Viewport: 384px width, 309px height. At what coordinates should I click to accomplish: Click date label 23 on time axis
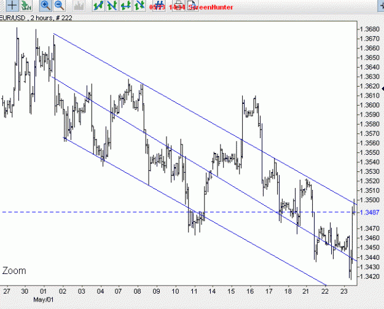[344, 291]
